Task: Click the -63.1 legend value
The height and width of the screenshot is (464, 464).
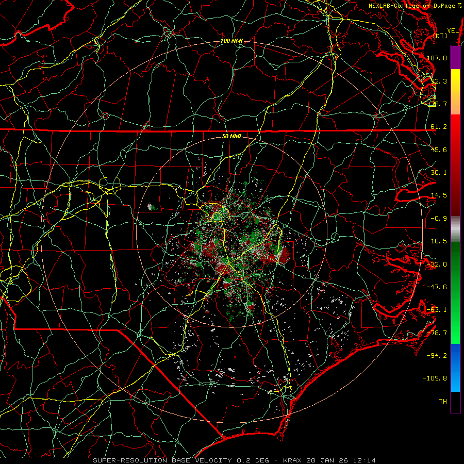Action: tap(437, 310)
